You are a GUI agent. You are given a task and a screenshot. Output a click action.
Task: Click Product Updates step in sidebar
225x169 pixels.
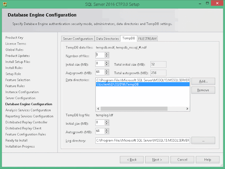coord(18,56)
